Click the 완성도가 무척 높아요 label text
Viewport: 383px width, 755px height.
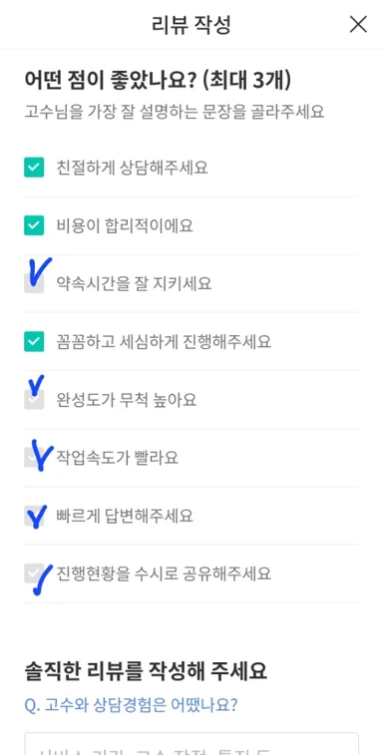(127, 400)
